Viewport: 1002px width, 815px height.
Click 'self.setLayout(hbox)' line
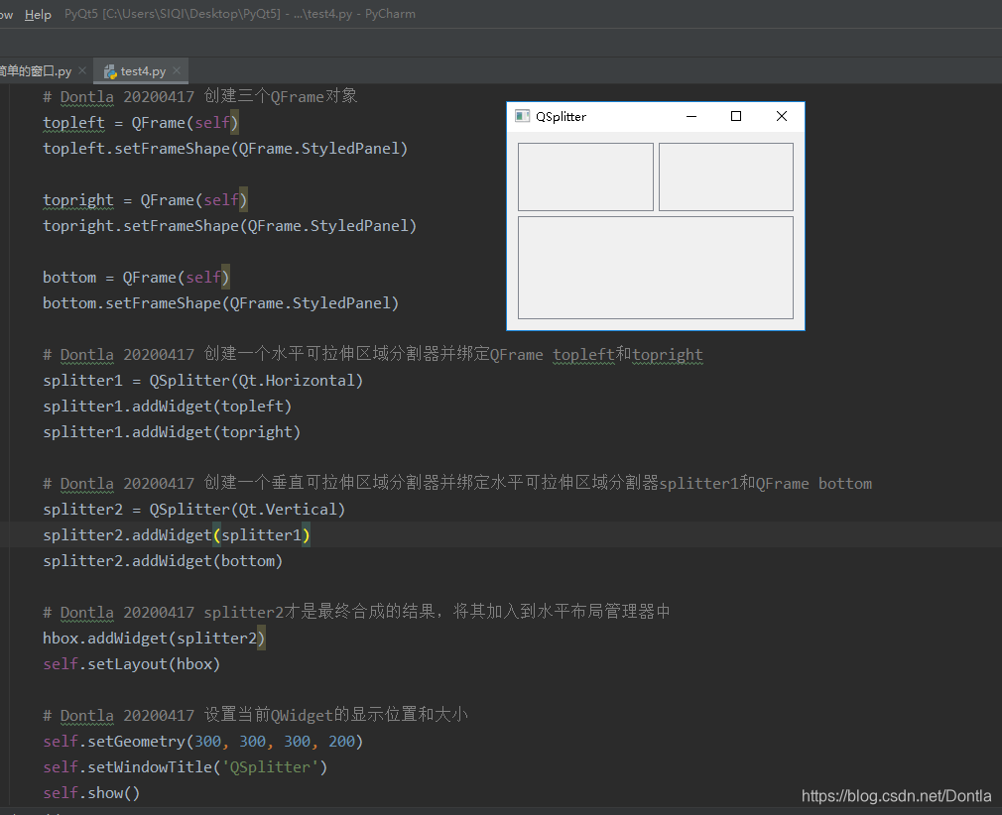pyautogui.click(x=131, y=664)
